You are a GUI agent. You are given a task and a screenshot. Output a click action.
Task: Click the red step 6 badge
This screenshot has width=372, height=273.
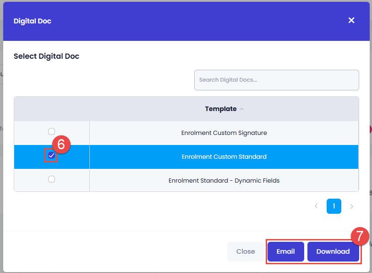[61, 145]
